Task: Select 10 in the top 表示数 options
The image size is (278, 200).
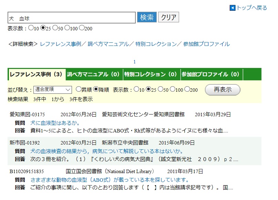Action: pos(31,28)
